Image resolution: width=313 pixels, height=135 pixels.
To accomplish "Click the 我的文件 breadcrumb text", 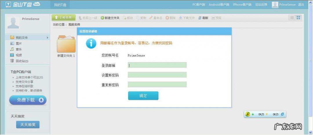I will (x=74, y=25).
